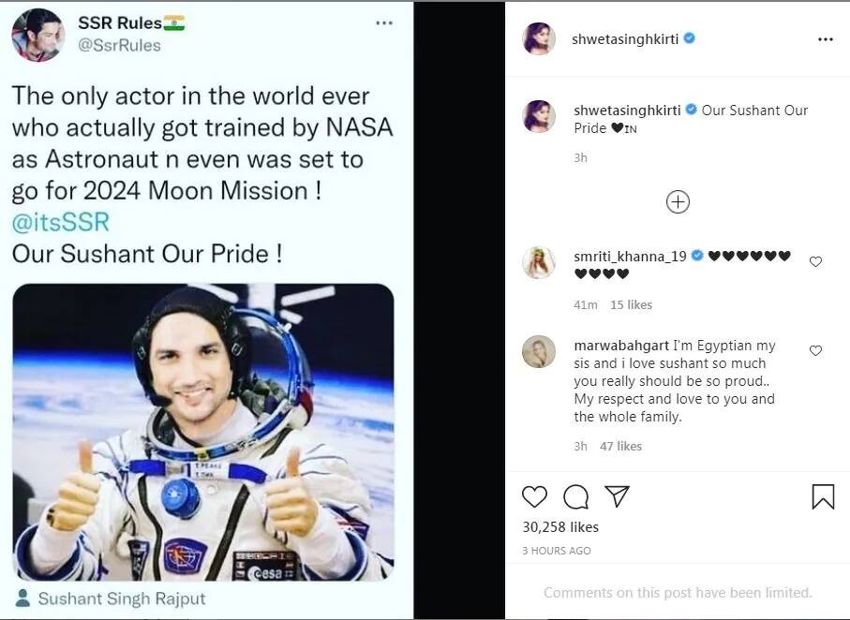Open tweet options three-dot menu

(x=384, y=22)
